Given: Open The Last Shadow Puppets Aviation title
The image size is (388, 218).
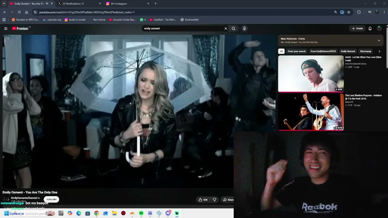Looking at the screenshot, I should tap(363, 97).
